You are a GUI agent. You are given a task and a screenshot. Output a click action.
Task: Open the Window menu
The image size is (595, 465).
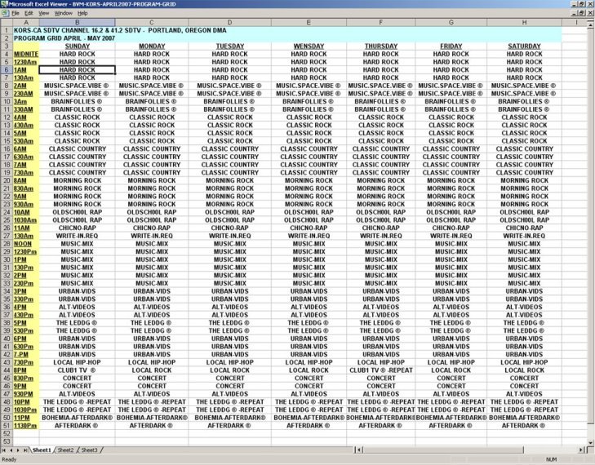click(63, 13)
